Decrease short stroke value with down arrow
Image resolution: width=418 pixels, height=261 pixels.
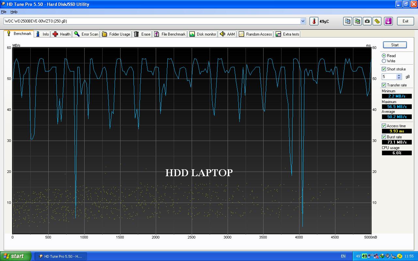pos(399,78)
